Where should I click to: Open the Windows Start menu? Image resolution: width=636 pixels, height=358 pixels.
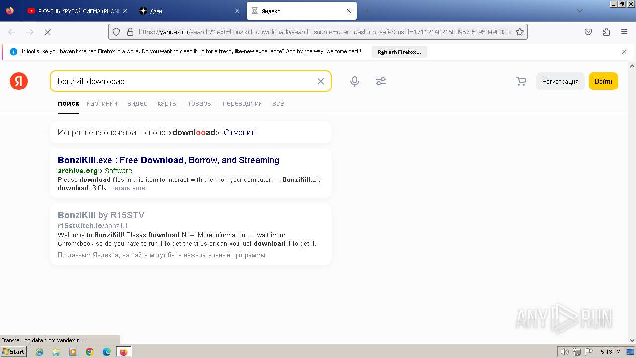click(13, 352)
